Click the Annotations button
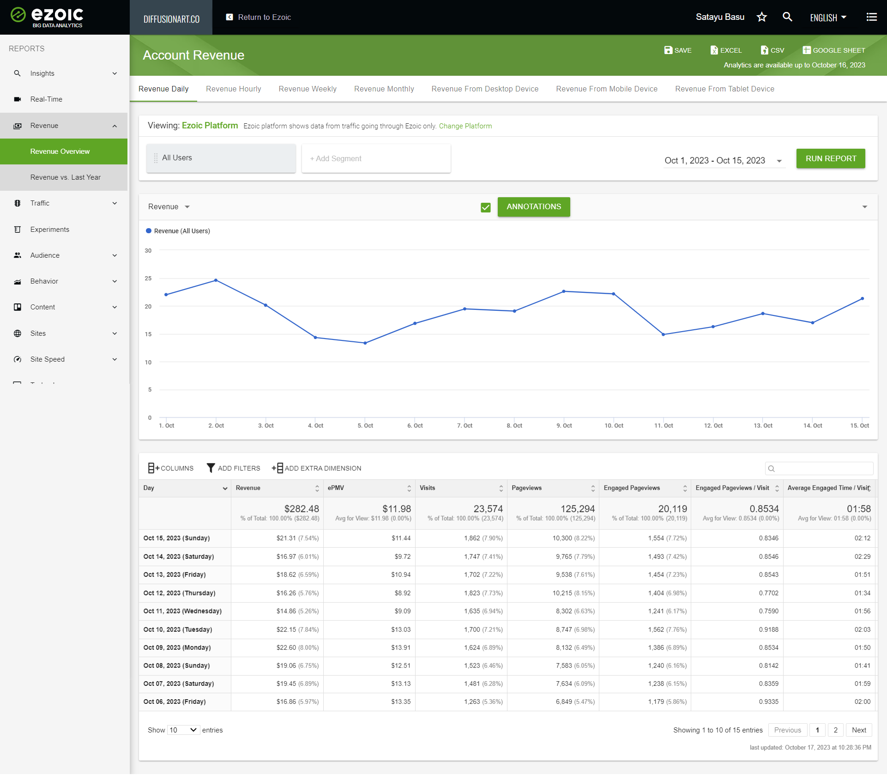This screenshot has height=775, width=887. (534, 207)
